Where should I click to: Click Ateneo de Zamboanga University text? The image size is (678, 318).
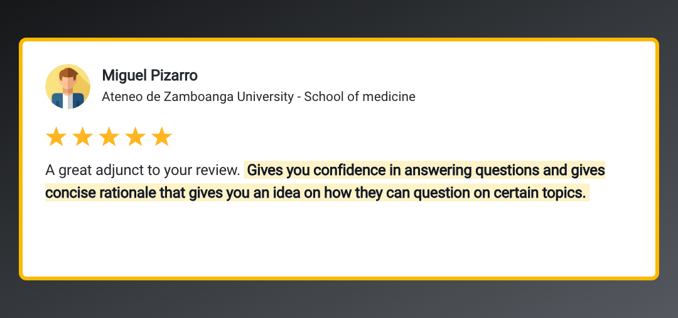198,97
